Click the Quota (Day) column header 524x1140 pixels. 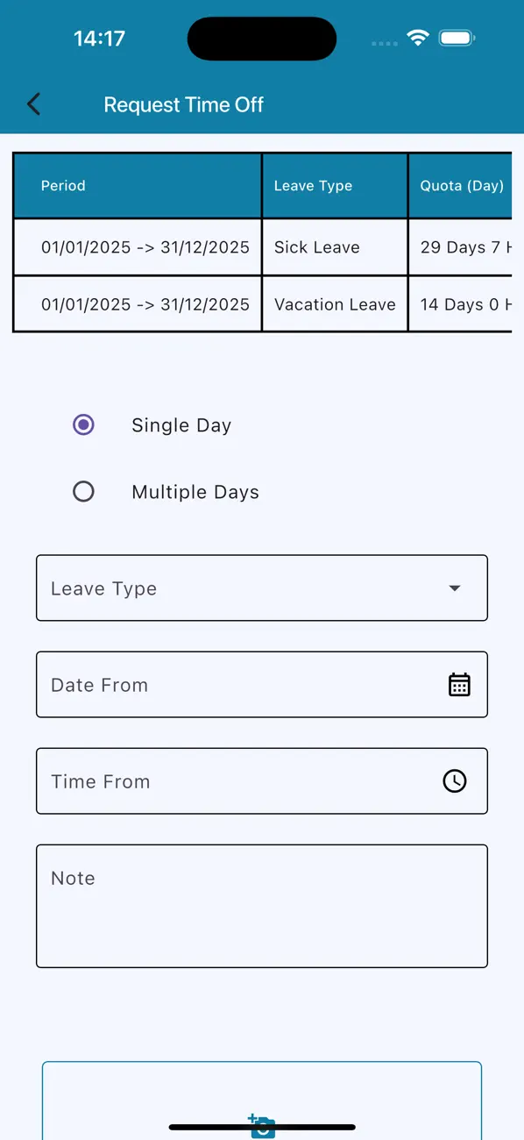[x=460, y=185]
